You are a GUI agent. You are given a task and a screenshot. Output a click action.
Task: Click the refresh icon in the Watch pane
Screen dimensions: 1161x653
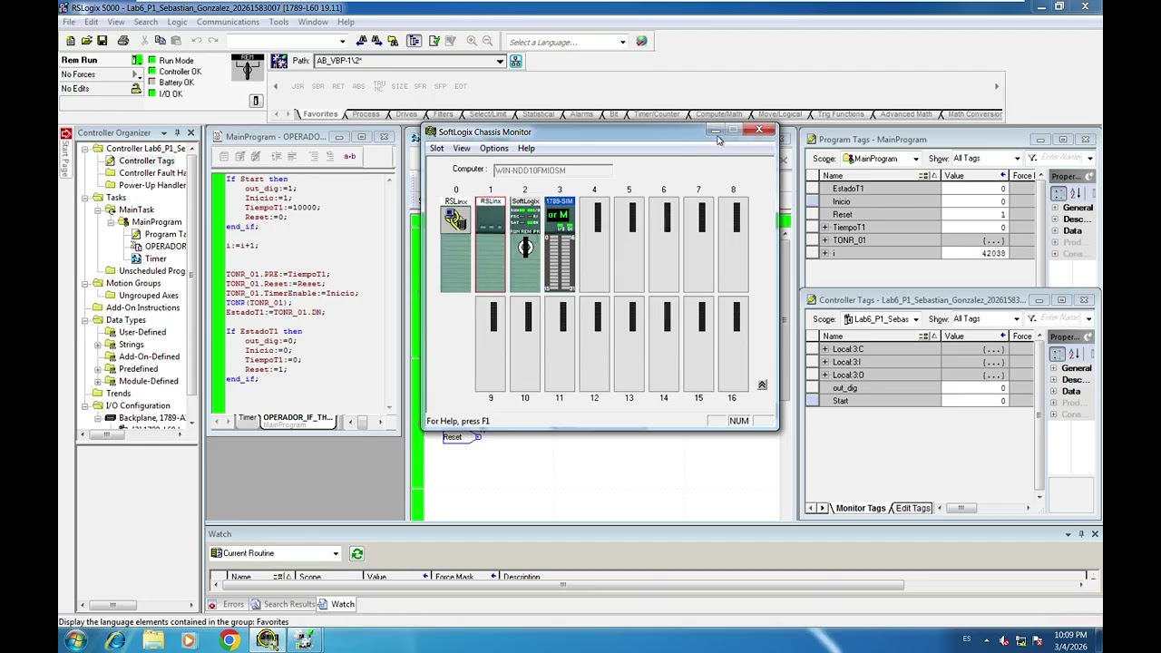coord(356,553)
